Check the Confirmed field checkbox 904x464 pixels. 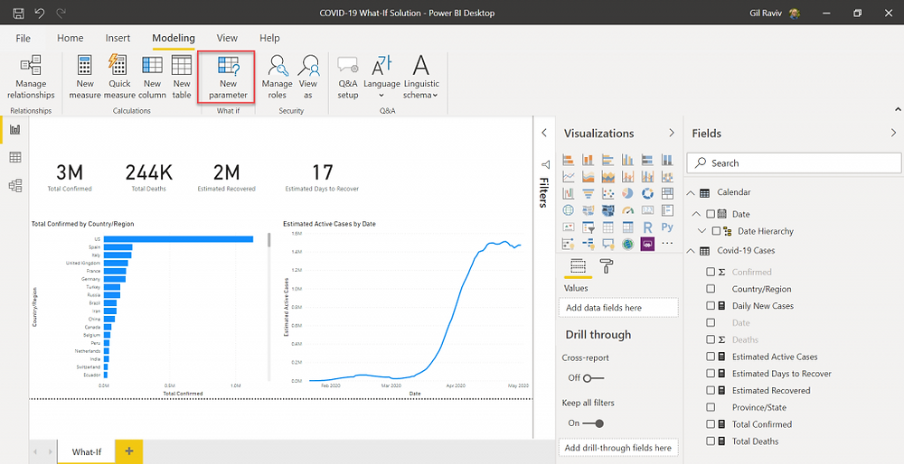tap(711, 272)
